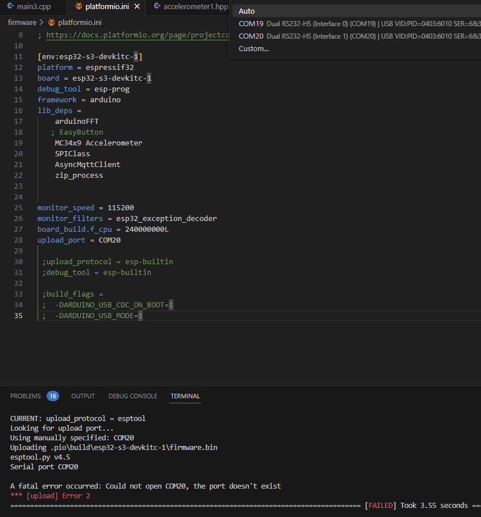Screen dimensions: 481x517
Task: Choose the Custom... port option
Action: (x=356, y=49)
